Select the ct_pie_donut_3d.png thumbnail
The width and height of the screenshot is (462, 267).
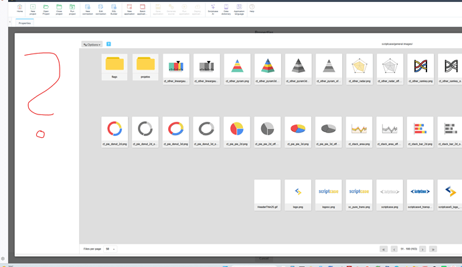click(176, 132)
